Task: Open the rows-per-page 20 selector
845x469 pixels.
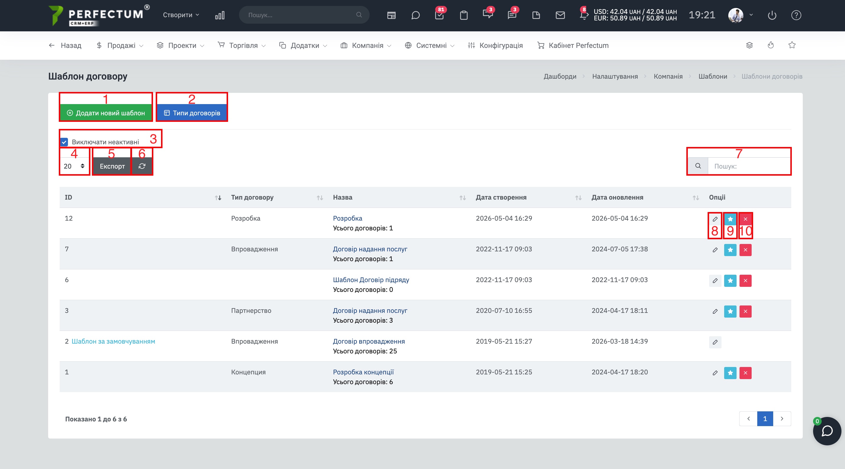Action: pyautogui.click(x=74, y=166)
